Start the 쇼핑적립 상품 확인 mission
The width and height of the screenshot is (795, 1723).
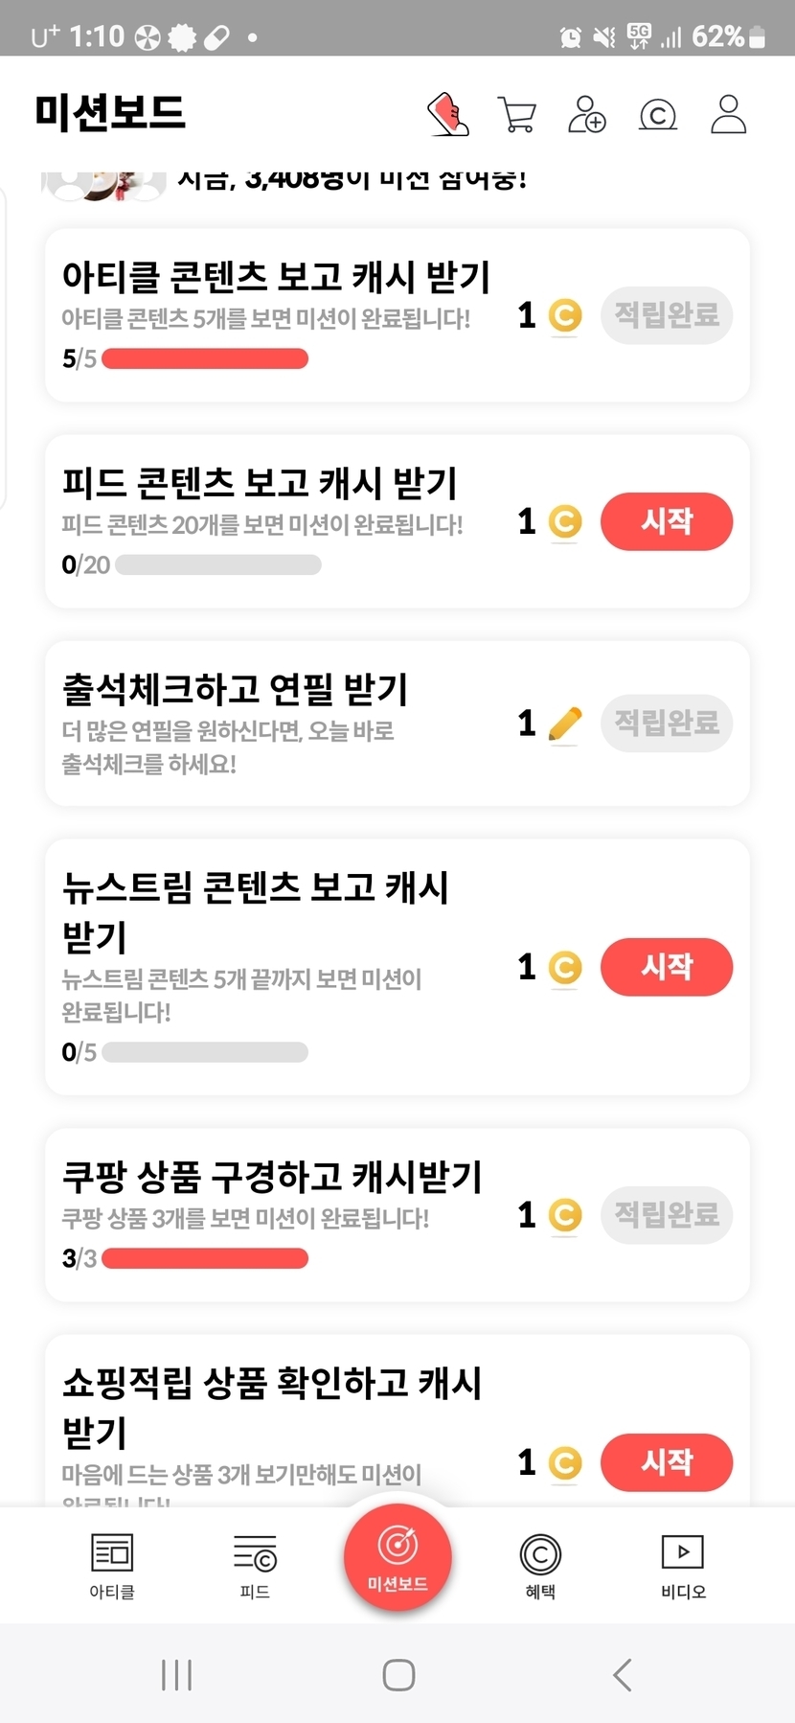[x=667, y=1462]
